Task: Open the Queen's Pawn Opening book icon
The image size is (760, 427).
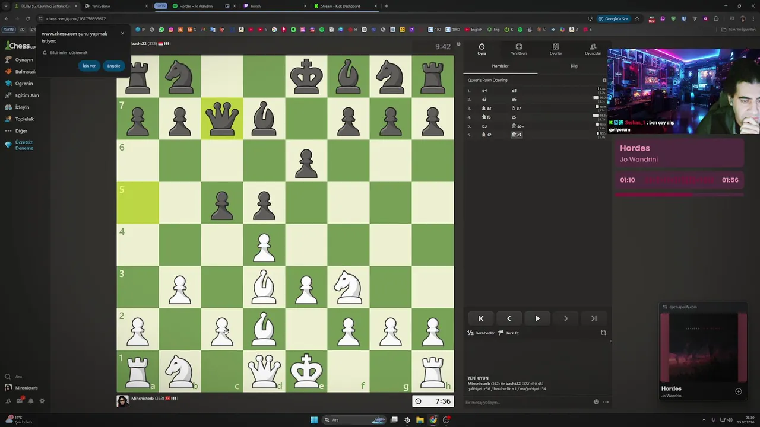Action: [604, 80]
